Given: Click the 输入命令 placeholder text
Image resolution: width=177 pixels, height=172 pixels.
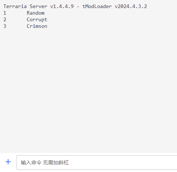Looking at the screenshot, I should point(31,162).
